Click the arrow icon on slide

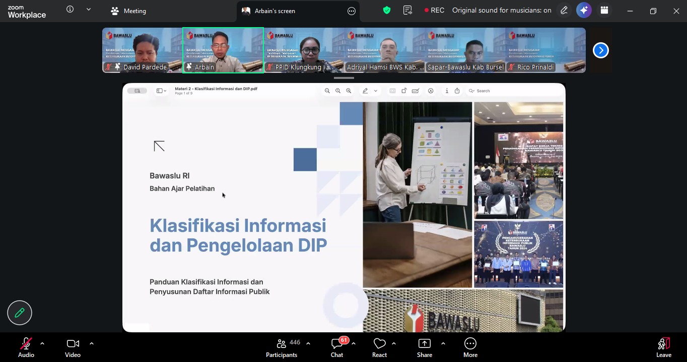coord(159,146)
